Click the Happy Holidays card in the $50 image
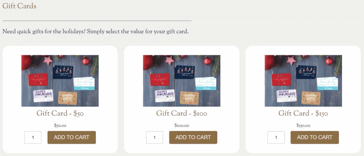Viewport: 364px width, 156px height. pyautogui.click(x=43, y=96)
